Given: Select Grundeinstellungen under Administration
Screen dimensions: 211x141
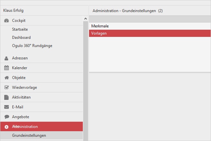Looking at the screenshot, I should [29, 135].
